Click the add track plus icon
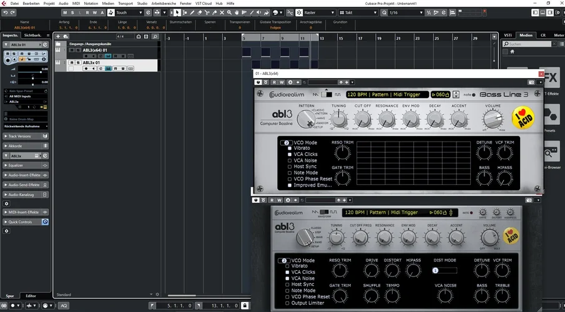Viewport: 565px width, 312px height. click(58, 36)
